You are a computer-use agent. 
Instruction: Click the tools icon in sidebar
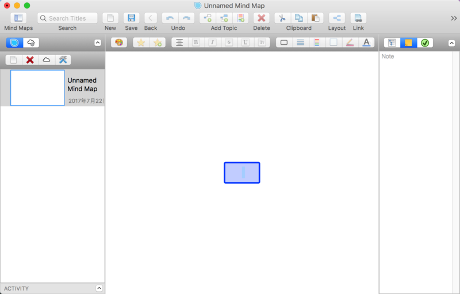click(x=63, y=60)
